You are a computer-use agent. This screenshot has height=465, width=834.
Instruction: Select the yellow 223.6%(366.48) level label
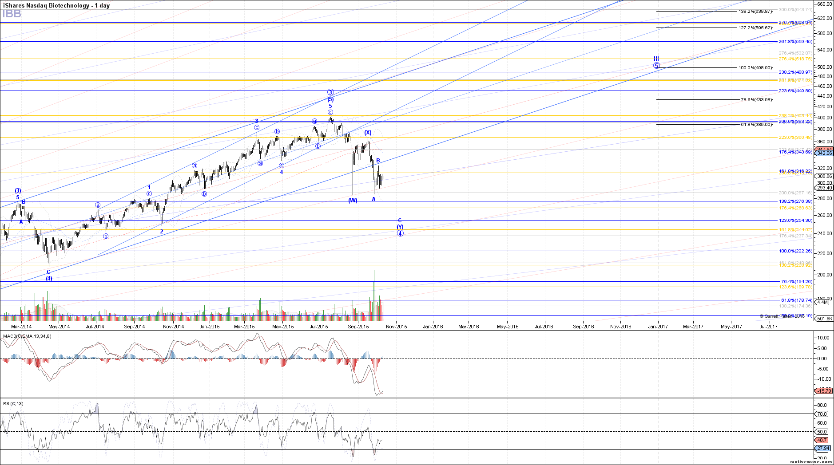795,137
